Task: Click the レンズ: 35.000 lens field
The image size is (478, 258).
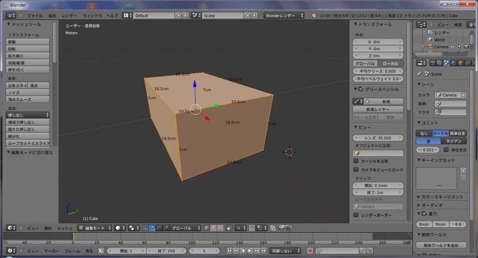Action: click(378, 138)
